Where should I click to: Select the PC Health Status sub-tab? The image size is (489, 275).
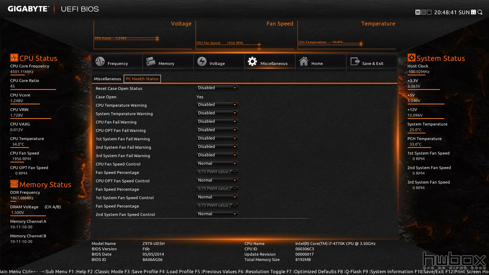(142, 79)
